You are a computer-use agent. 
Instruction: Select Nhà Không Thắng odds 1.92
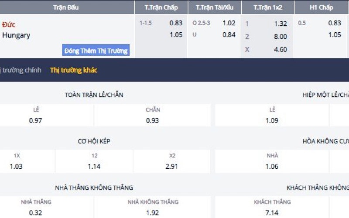153,213
